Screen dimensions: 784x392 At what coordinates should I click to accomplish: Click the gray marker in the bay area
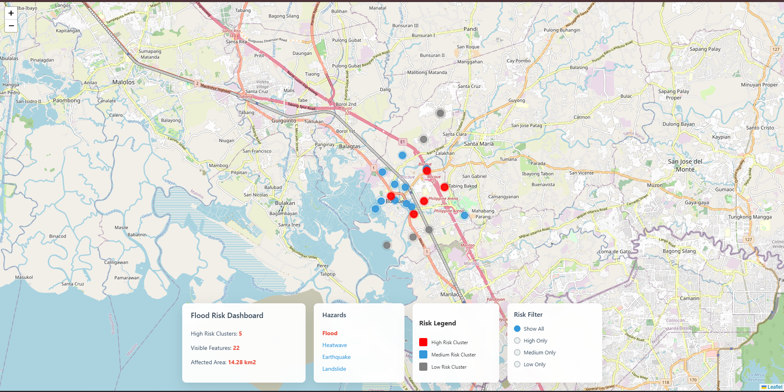pos(386,245)
